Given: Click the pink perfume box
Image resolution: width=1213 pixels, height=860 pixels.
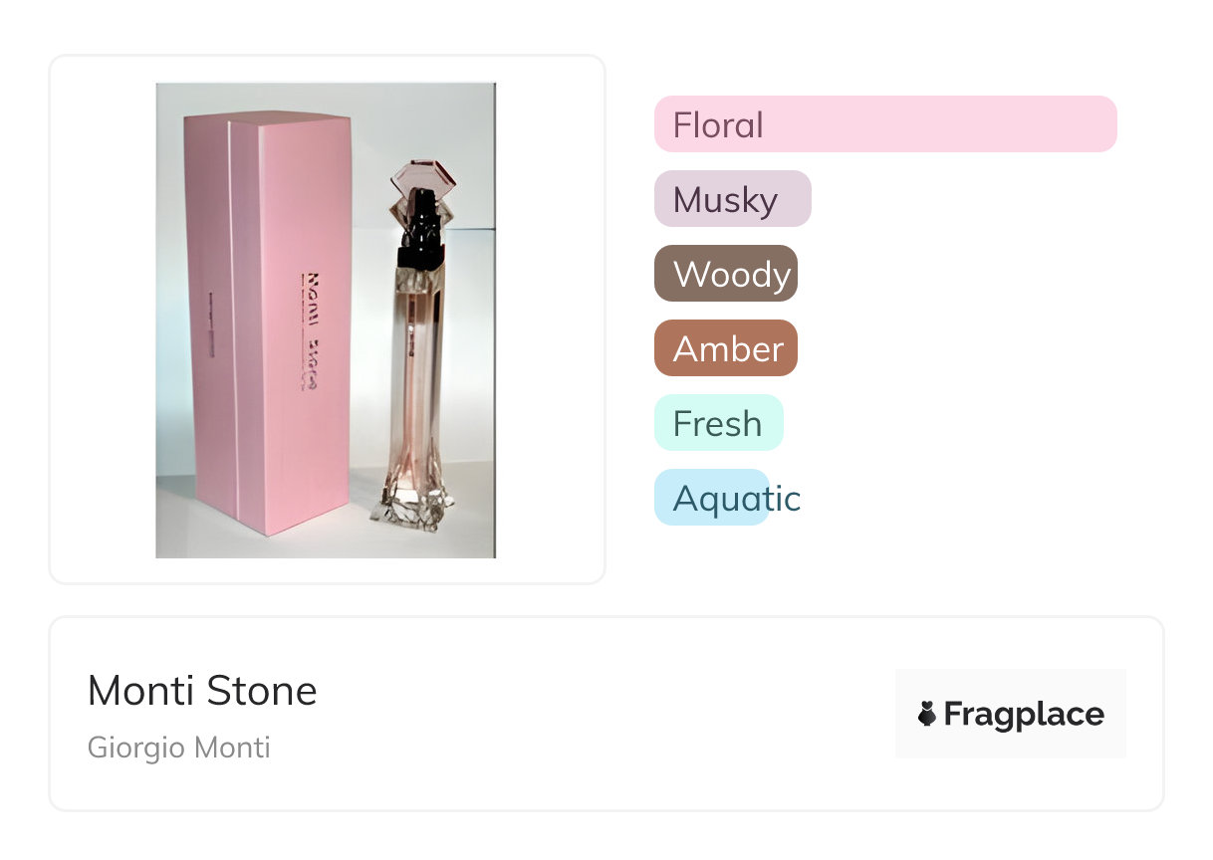Looking at the screenshot, I should coord(267,323).
